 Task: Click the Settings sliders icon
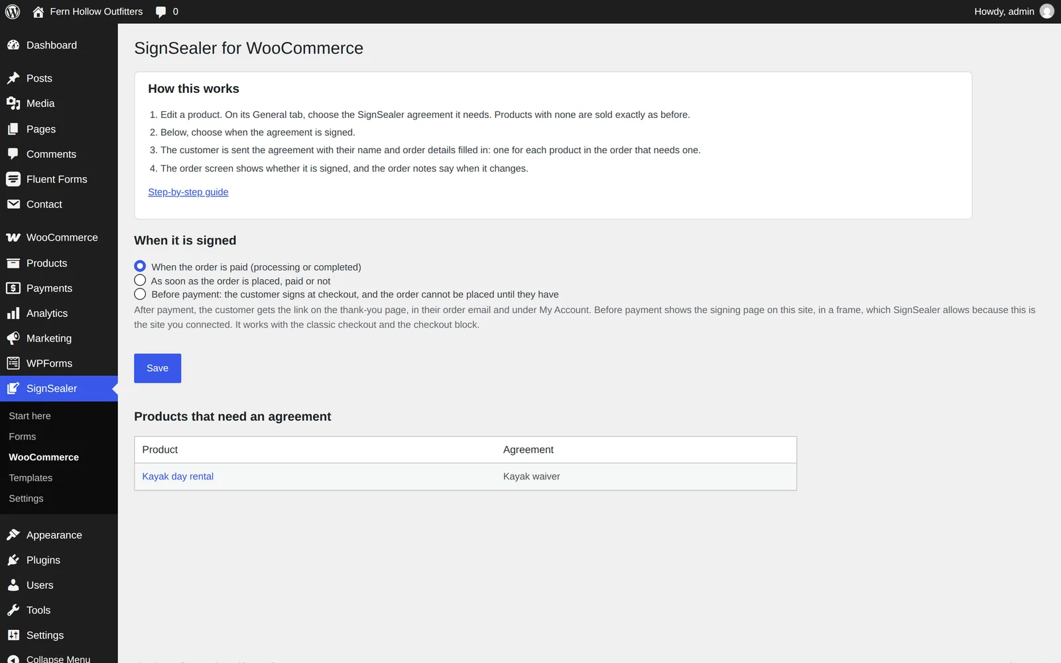(x=13, y=635)
